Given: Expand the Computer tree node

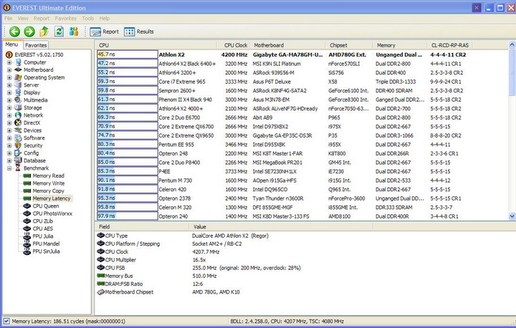Looking at the screenshot, I should click(x=9, y=62).
